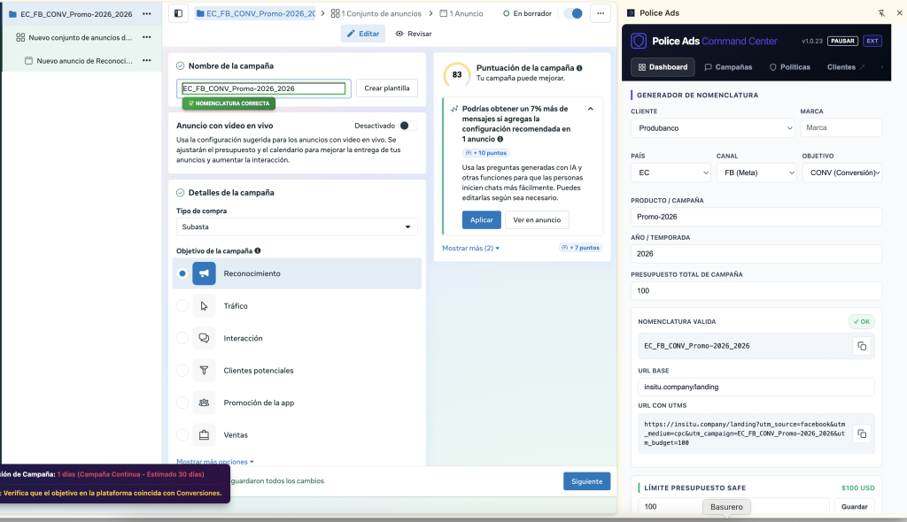Screen dimensions: 907x522
Task: Click the PAUSAR toggle in Police Ads header
Action: point(843,41)
